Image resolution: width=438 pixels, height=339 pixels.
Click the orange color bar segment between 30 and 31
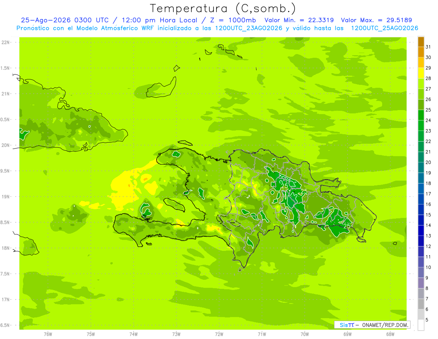[x=421, y=52]
